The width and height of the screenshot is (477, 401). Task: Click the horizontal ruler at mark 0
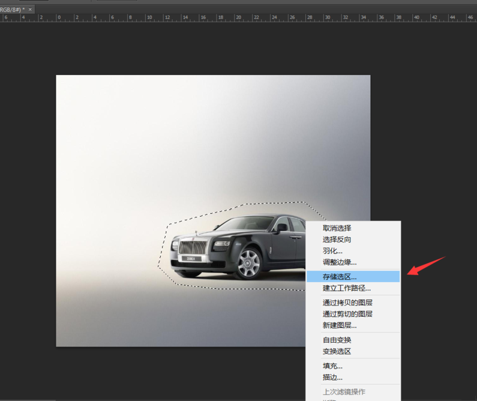(x=58, y=18)
